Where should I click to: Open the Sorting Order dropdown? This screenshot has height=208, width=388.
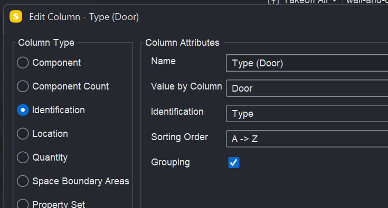tap(307, 138)
